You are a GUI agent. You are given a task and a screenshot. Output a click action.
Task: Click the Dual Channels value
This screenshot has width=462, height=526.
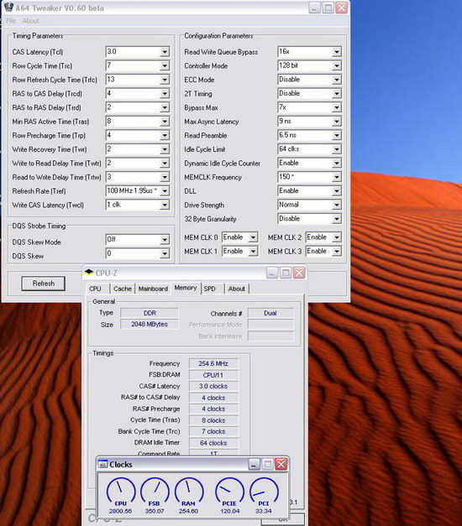coord(270,313)
